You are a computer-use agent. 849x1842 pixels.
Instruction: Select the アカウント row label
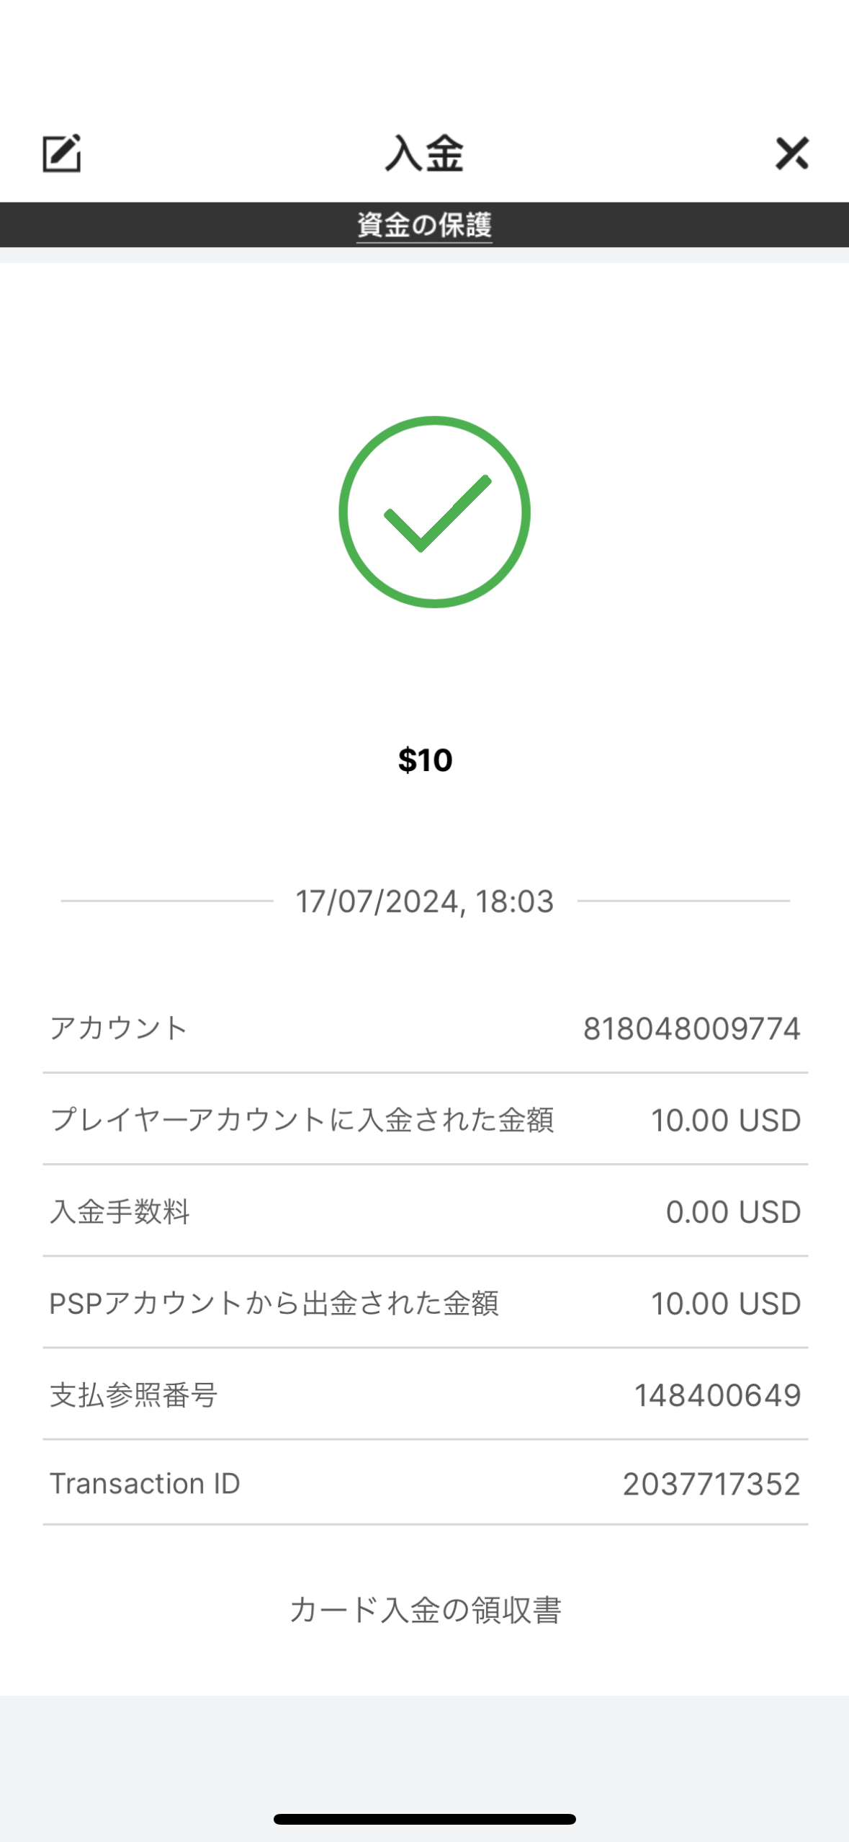[119, 1028]
